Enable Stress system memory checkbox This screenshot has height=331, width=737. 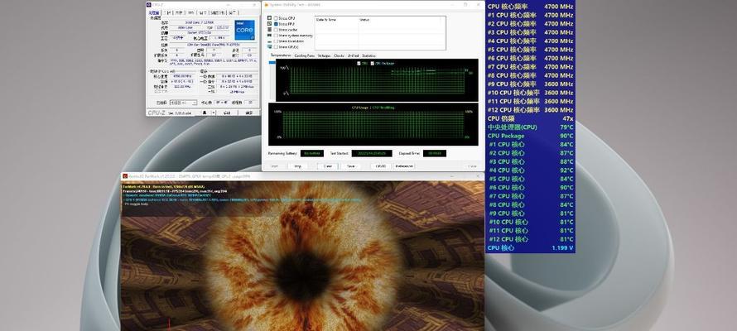[276, 36]
